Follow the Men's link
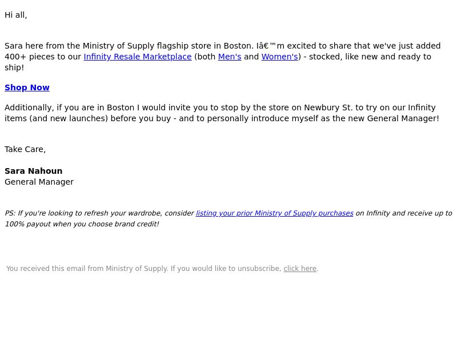The width and height of the screenshot is (457, 343). coord(230,57)
